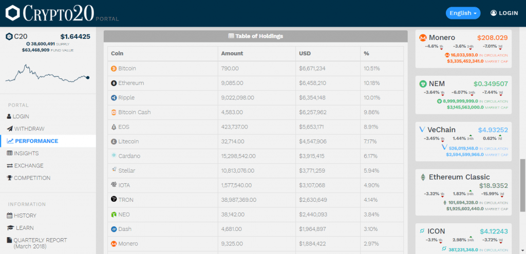Screen dimensions: 526x254
Task: Click the Ethereum Classic card logo icon
Action: (423, 177)
